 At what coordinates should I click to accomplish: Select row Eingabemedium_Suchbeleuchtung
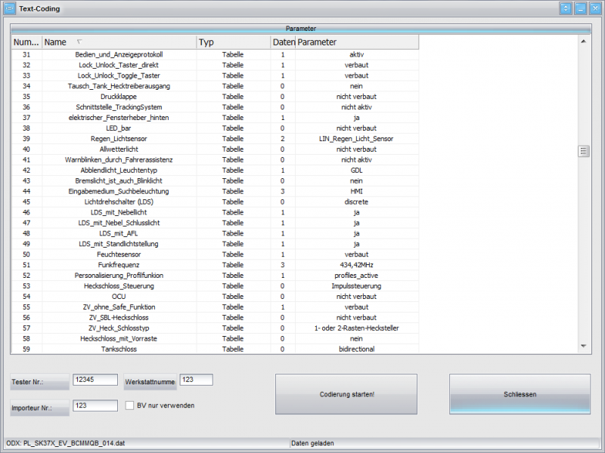[216, 192]
